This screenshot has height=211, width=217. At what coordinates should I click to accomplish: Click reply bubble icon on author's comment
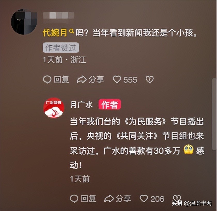click(74, 199)
